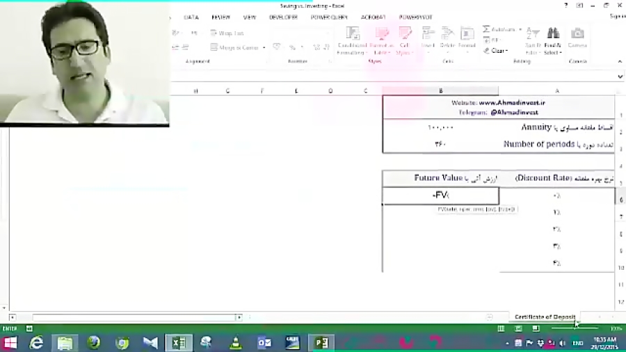Select column A header
The height and width of the screenshot is (352, 626).
coord(557,91)
